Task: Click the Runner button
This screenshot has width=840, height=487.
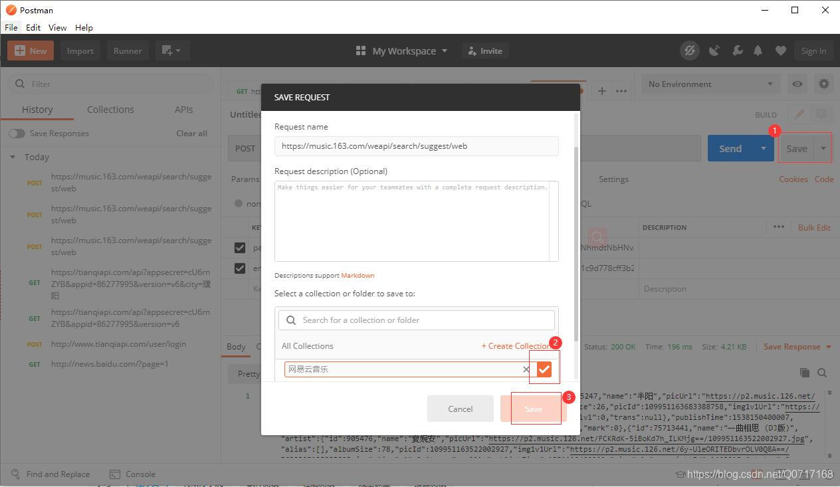Action: tap(128, 50)
